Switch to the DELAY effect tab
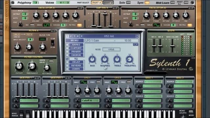210x118 pixels. (x=76, y=62)
